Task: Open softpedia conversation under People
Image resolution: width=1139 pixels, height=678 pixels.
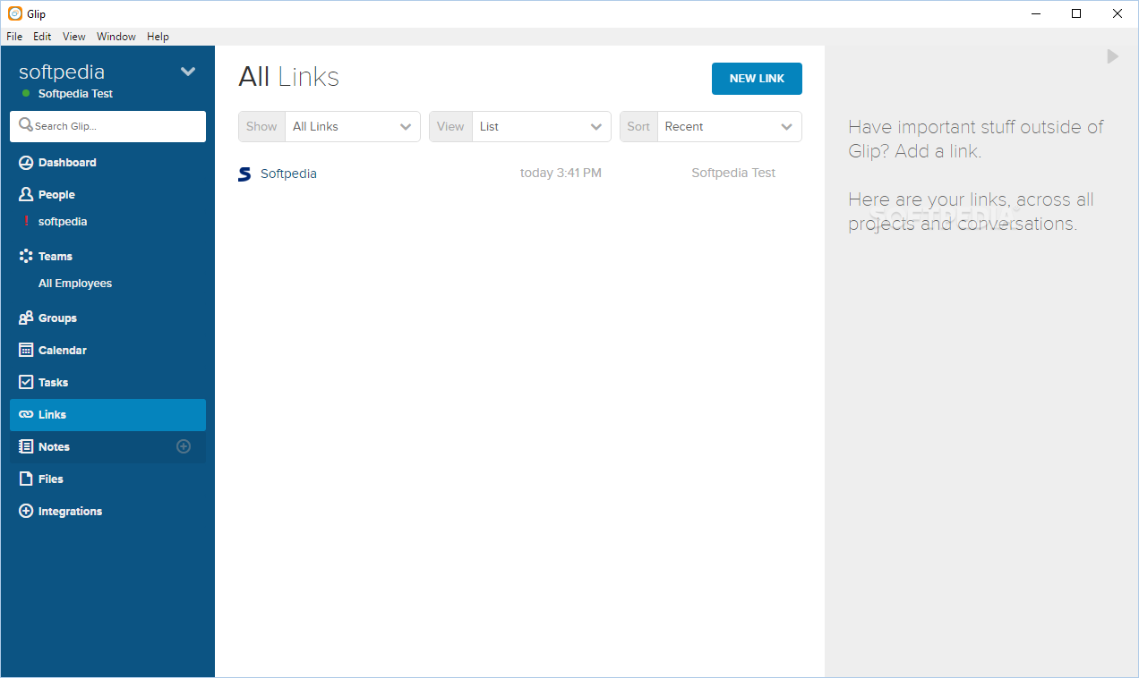Action: click(x=63, y=222)
